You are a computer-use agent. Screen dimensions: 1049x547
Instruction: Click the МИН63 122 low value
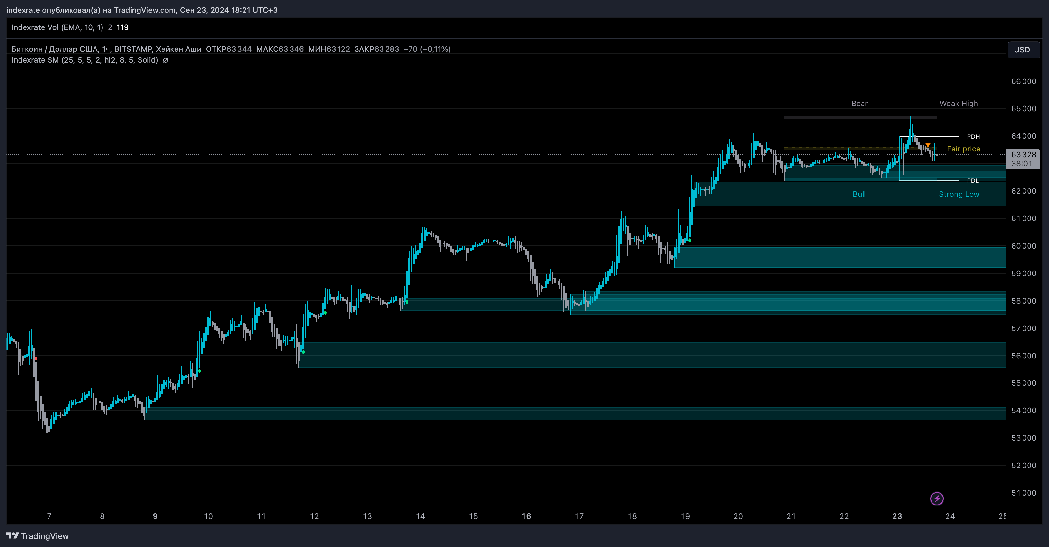[x=328, y=49]
